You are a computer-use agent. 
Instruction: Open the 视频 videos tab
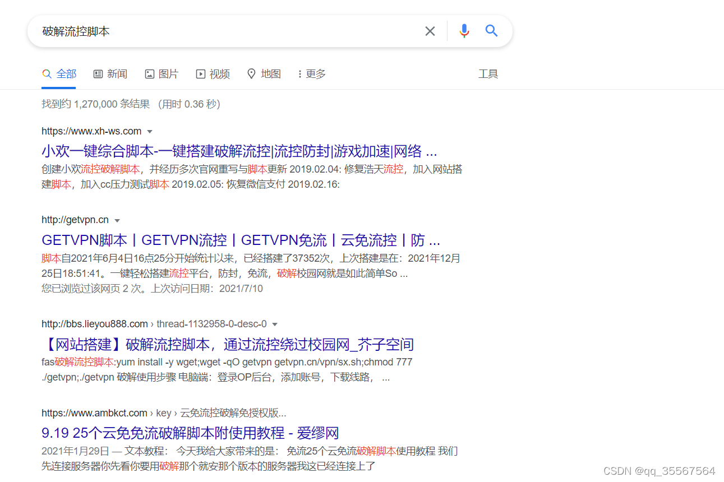tap(213, 74)
